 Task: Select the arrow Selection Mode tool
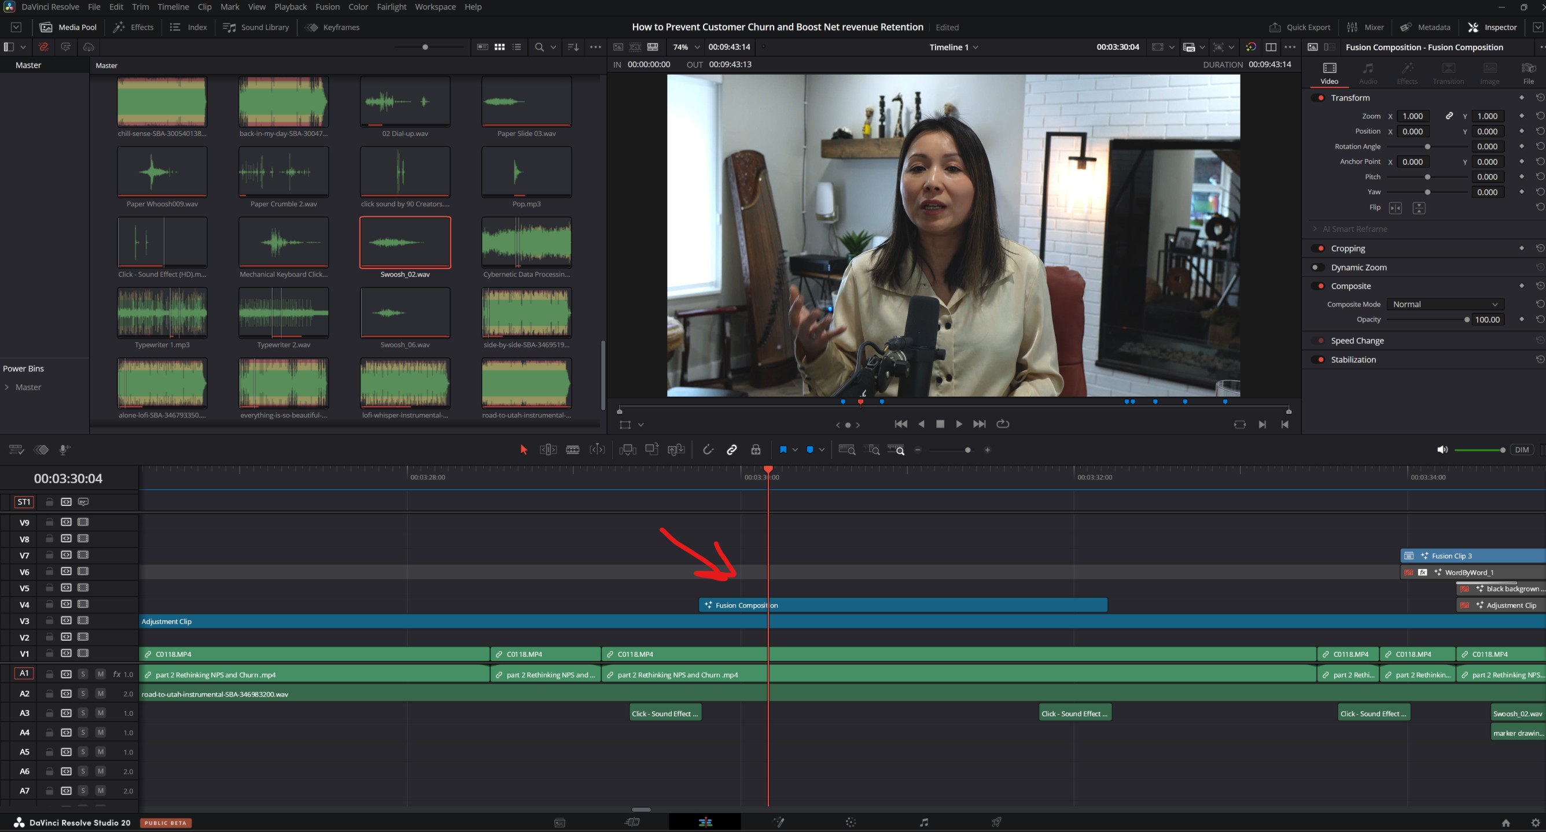[523, 450]
